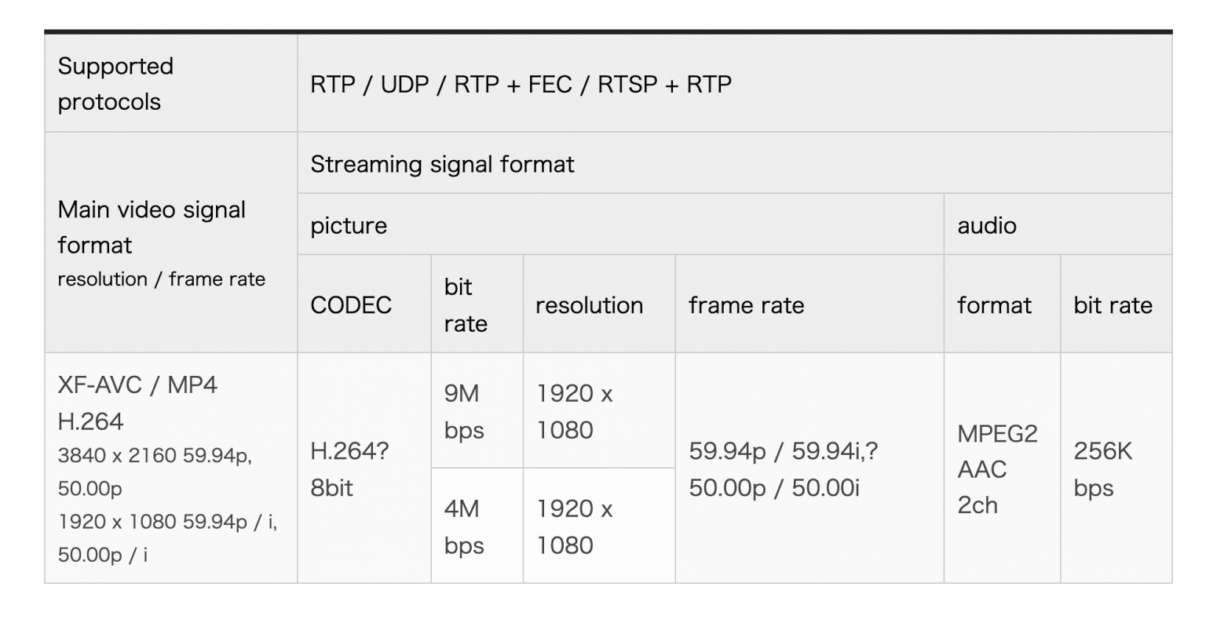
Task: Select the "256K bps" audio bit rate cell
Action: tap(1102, 469)
